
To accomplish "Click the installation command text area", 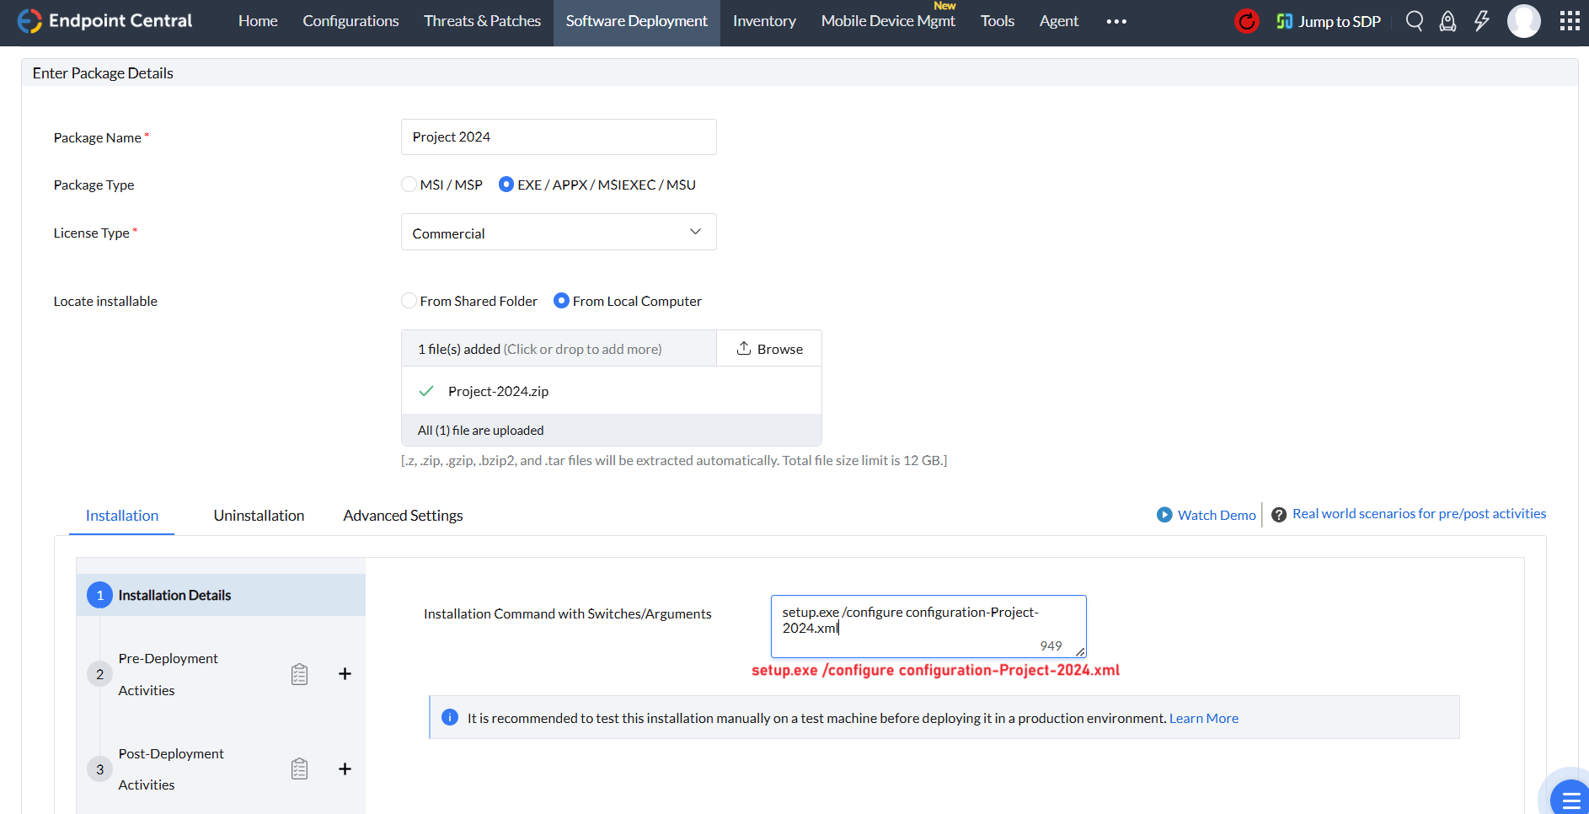I will (x=928, y=625).
